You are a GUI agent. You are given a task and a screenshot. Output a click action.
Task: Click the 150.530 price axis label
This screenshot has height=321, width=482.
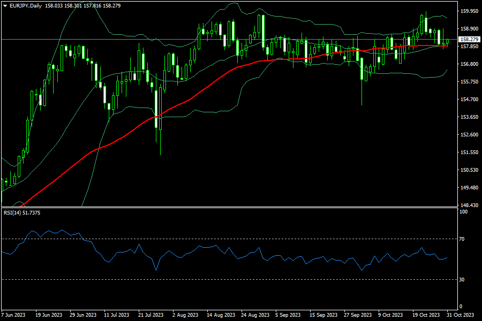tap(469, 170)
